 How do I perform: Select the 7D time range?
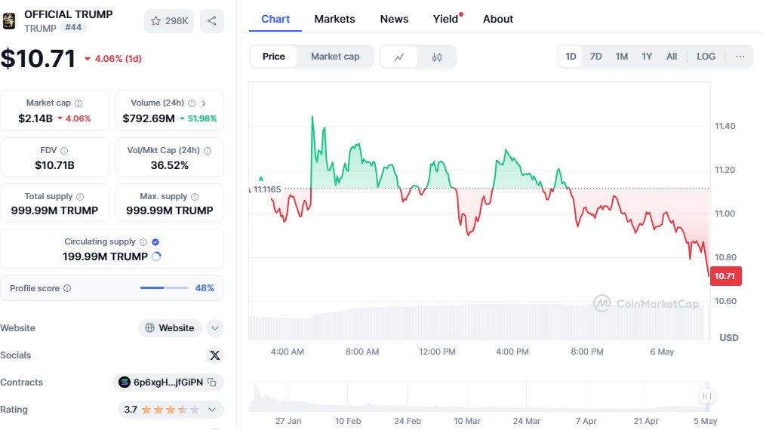[595, 57]
